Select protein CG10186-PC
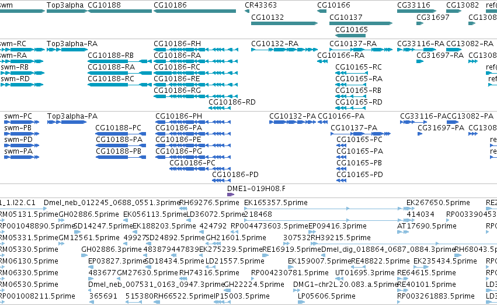 pyautogui.click(x=200, y=169)
